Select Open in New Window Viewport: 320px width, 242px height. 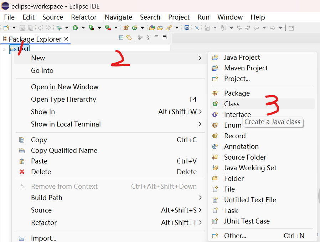click(x=110, y=87)
